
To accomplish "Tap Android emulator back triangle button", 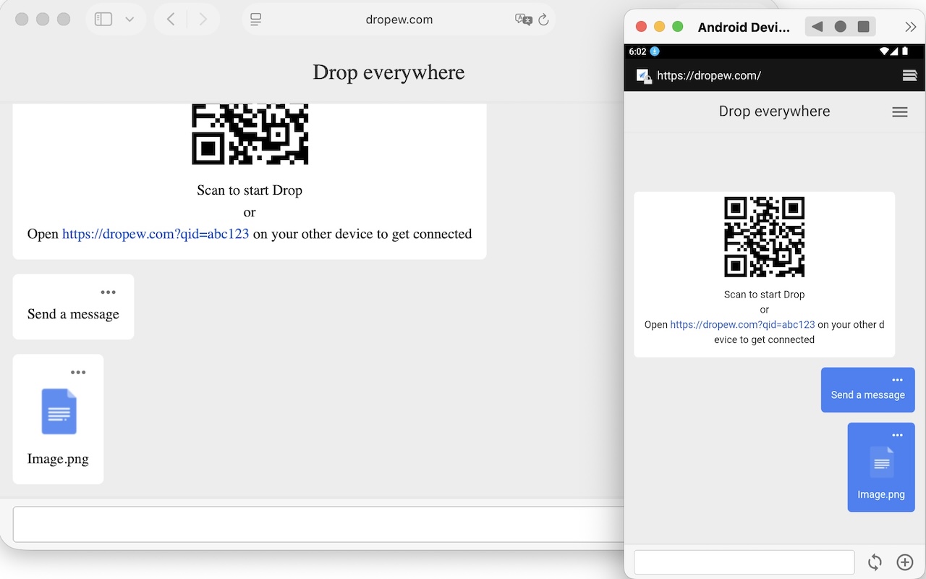I will (817, 27).
